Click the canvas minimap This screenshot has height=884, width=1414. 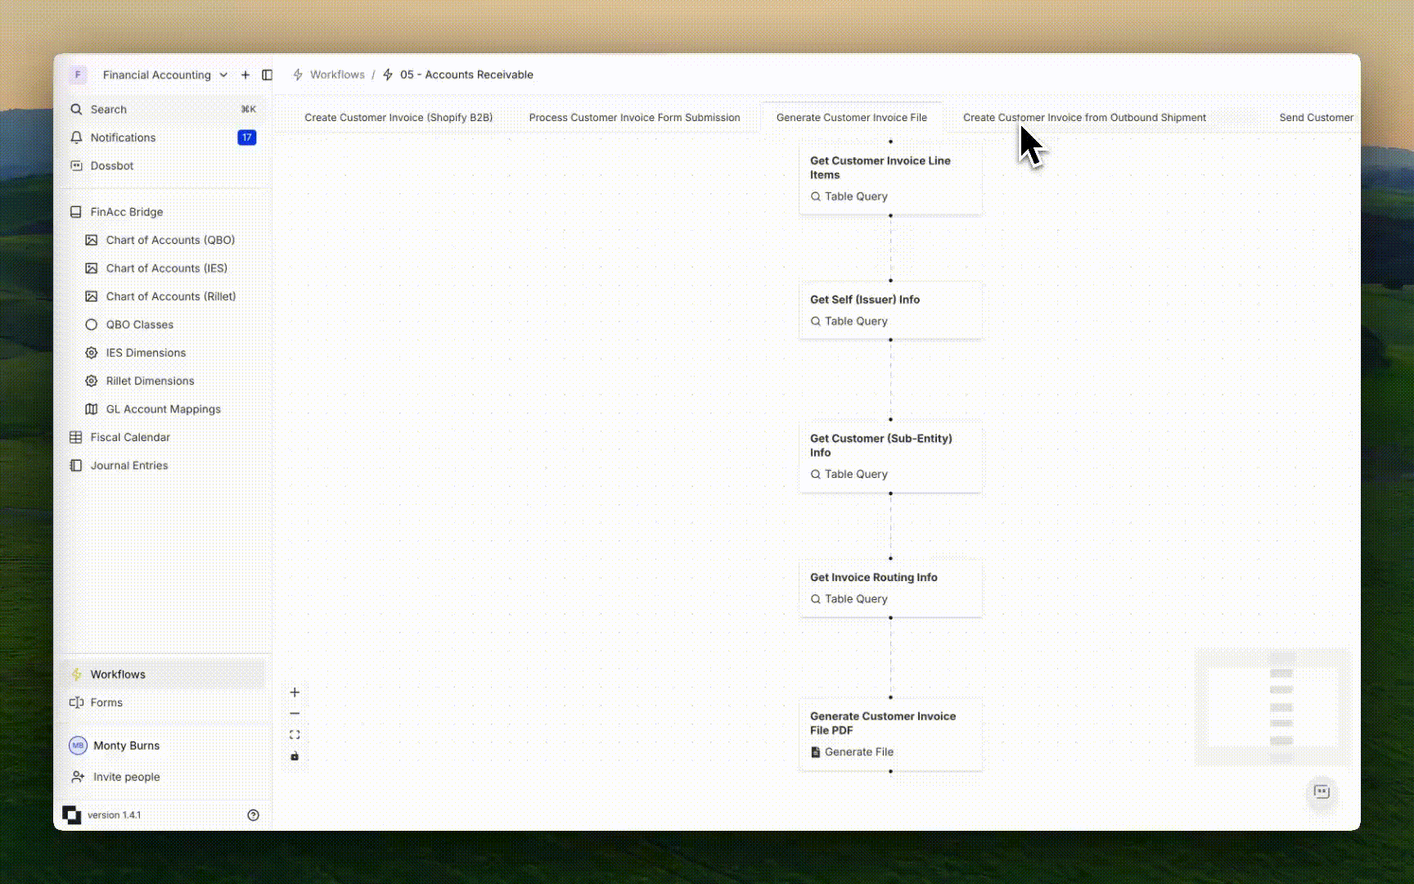[x=1272, y=707]
